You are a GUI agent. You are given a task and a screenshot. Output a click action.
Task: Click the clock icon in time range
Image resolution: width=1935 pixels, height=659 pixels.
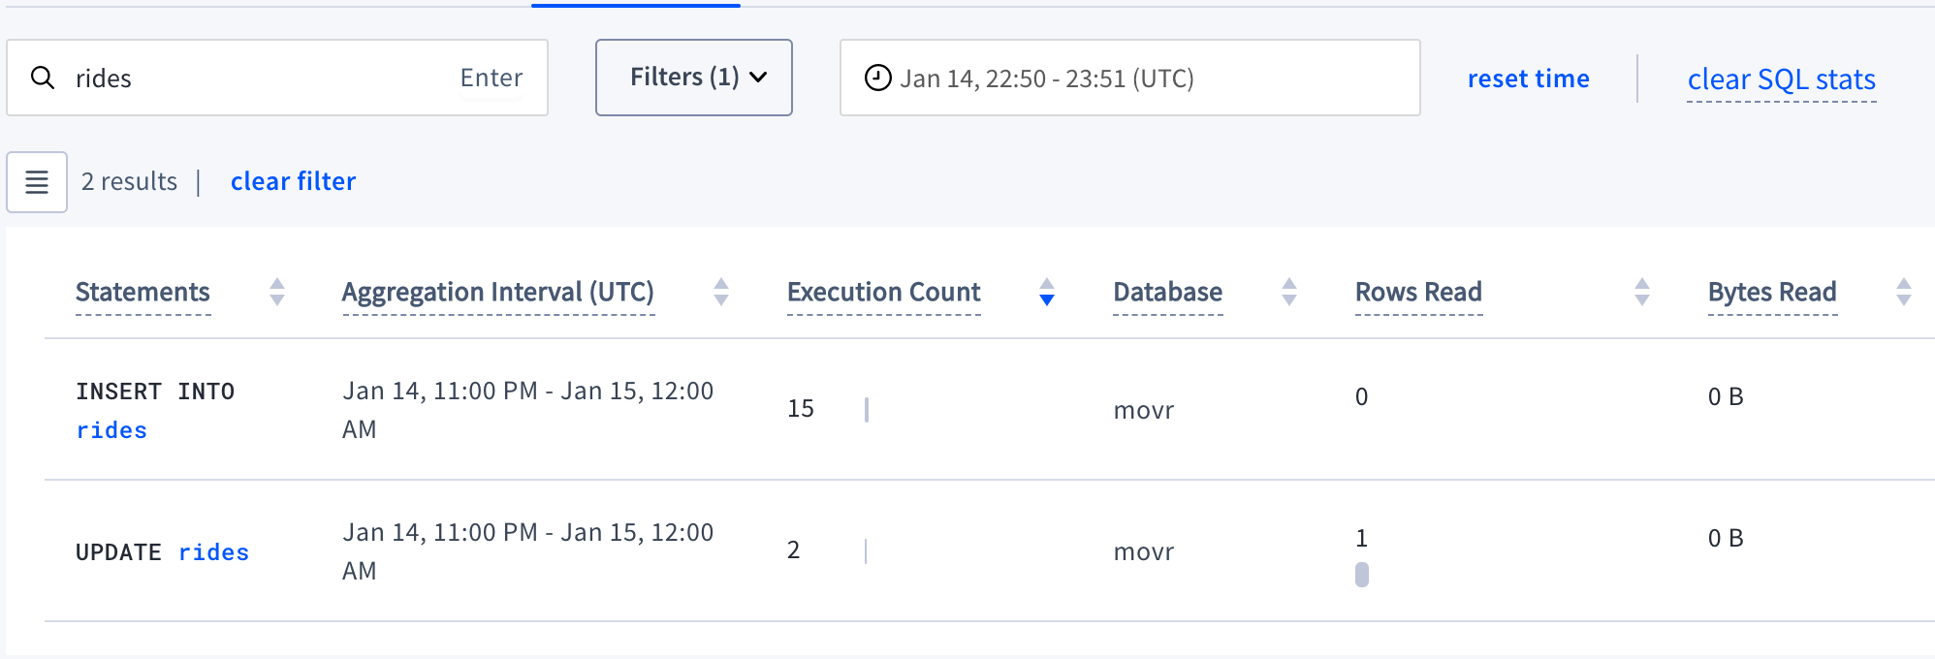(877, 78)
